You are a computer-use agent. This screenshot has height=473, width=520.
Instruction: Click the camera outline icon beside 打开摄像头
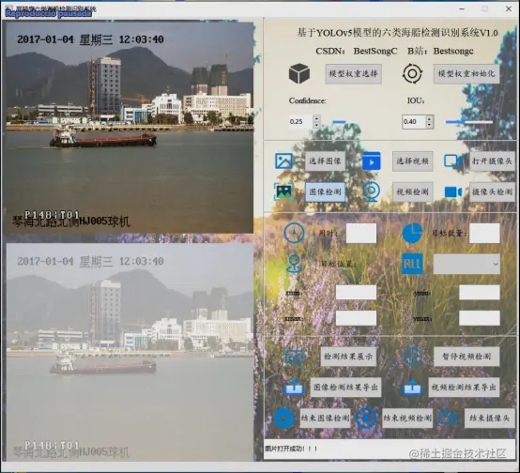(x=453, y=161)
